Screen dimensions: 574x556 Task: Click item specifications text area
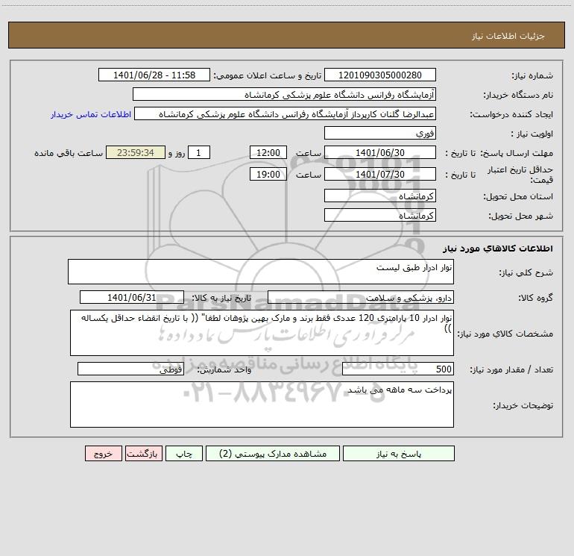point(262,333)
